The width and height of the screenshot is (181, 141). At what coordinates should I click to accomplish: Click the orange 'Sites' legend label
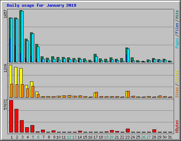[x=177, y=92]
